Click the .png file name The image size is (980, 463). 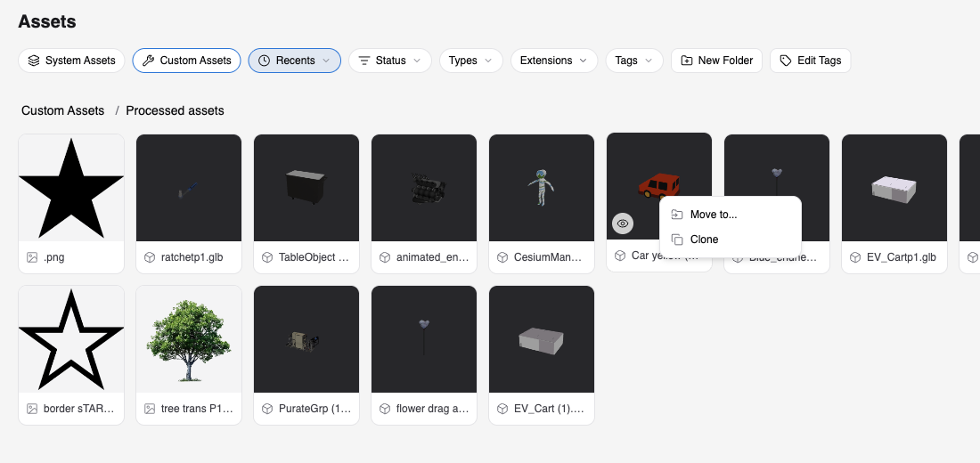53,257
